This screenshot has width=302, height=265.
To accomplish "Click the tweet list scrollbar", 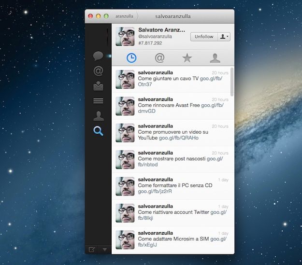I will point(232,82).
